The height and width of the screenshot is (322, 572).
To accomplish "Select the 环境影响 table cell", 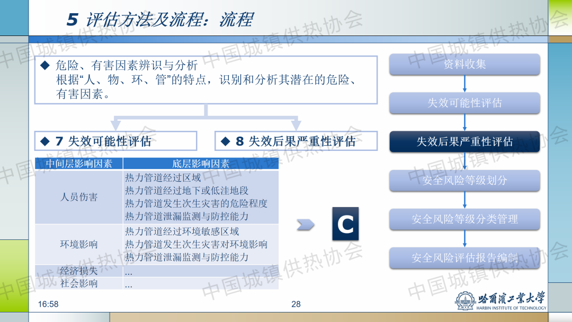I will click(x=79, y=245).
